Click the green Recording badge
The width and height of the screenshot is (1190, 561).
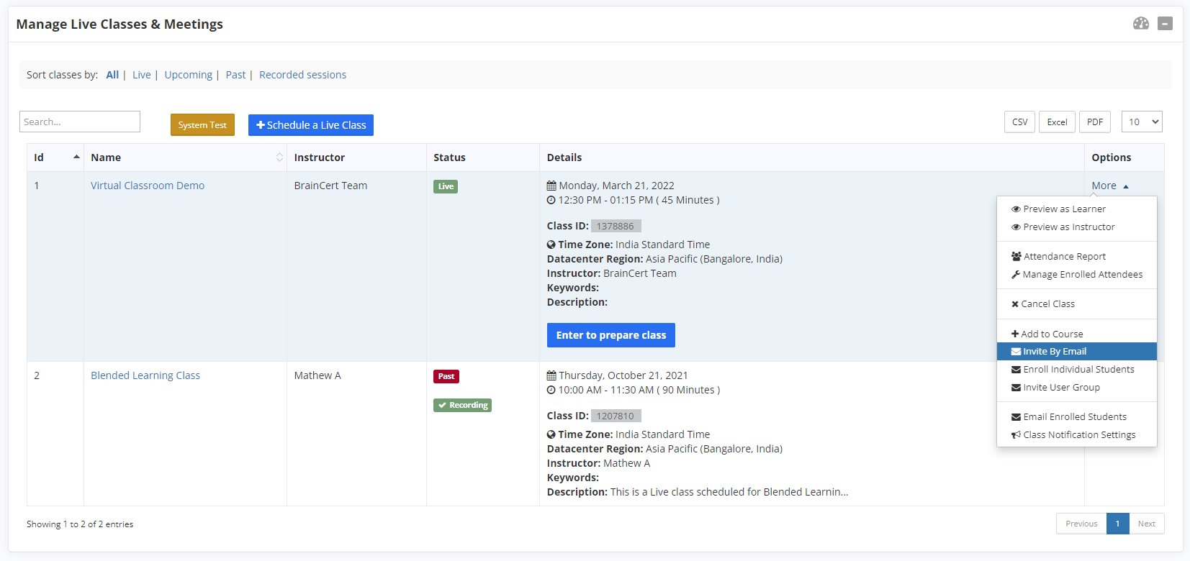coord(462,405)
